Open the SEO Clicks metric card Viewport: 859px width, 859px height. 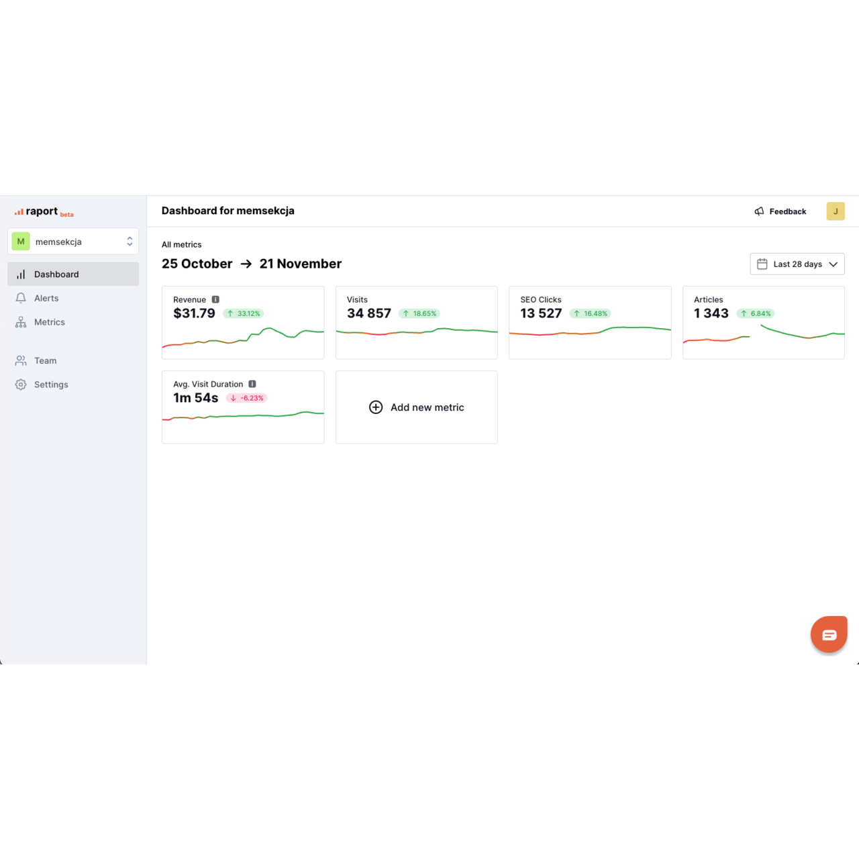[x=590, y=323]
